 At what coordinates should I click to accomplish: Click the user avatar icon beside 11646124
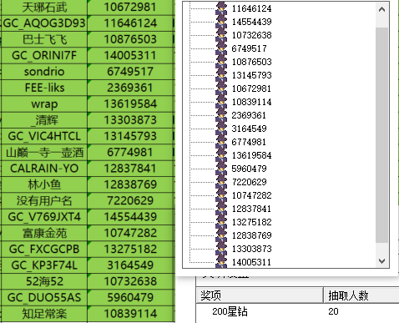pyautogui.click(x=221, y=8)
